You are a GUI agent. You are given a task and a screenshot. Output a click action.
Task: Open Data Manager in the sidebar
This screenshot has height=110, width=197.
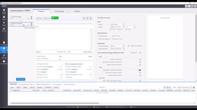(x=4, y=43)
